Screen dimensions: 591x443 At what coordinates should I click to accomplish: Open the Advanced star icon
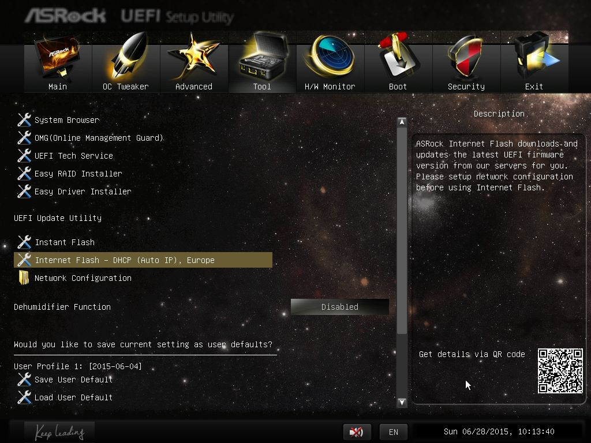193,57
